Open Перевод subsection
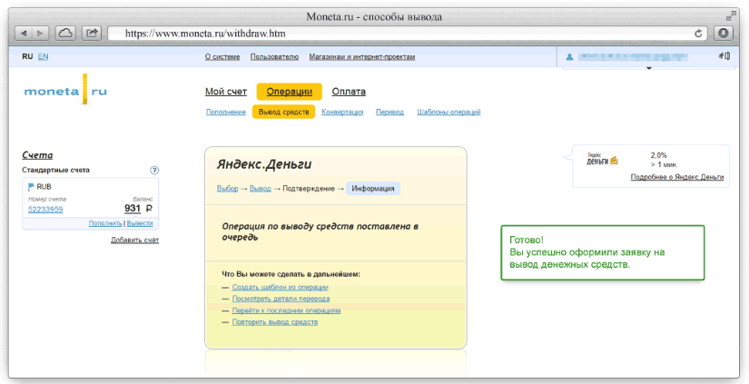This screenshot has width=749, height=384. [389, 113]
